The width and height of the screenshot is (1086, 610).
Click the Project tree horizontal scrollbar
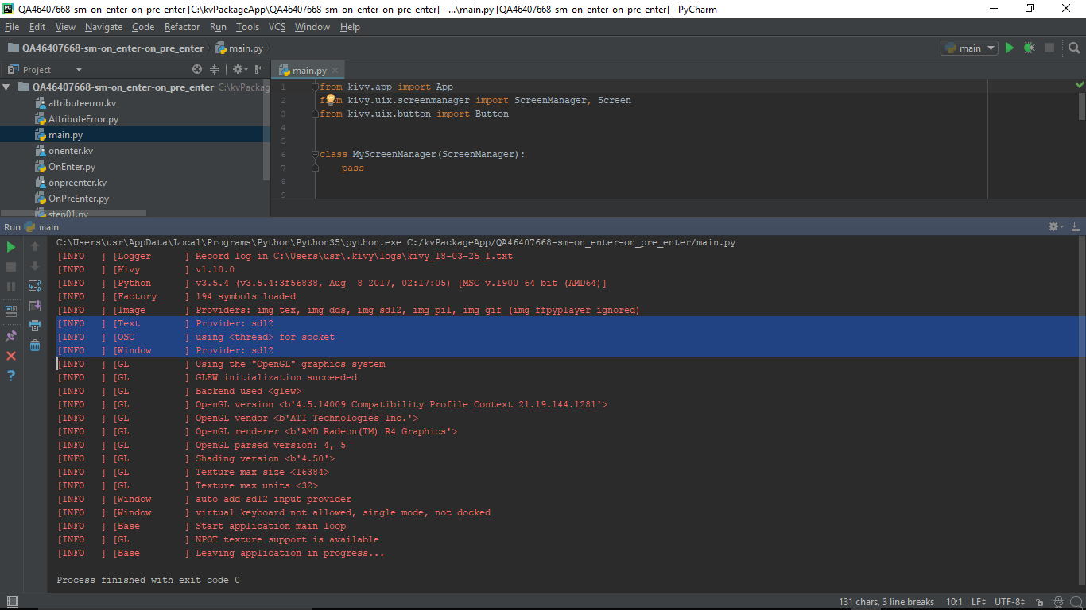click(73, 213)
